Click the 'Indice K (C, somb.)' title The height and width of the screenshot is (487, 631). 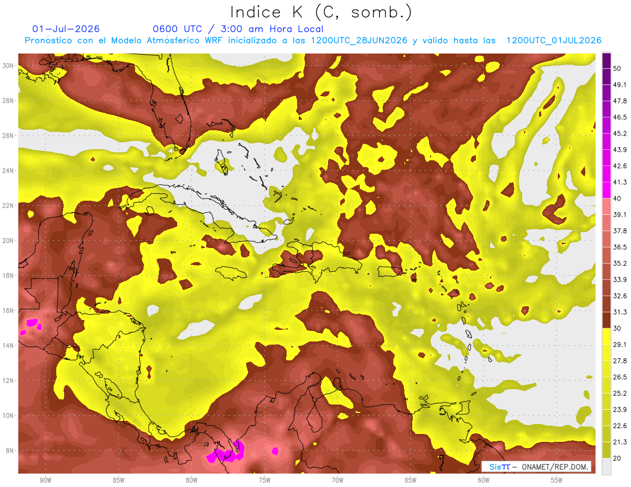321,13
